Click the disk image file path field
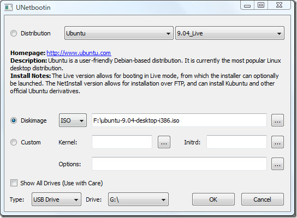297x218 pixels. pyautogui.click(x=179, y=120)
